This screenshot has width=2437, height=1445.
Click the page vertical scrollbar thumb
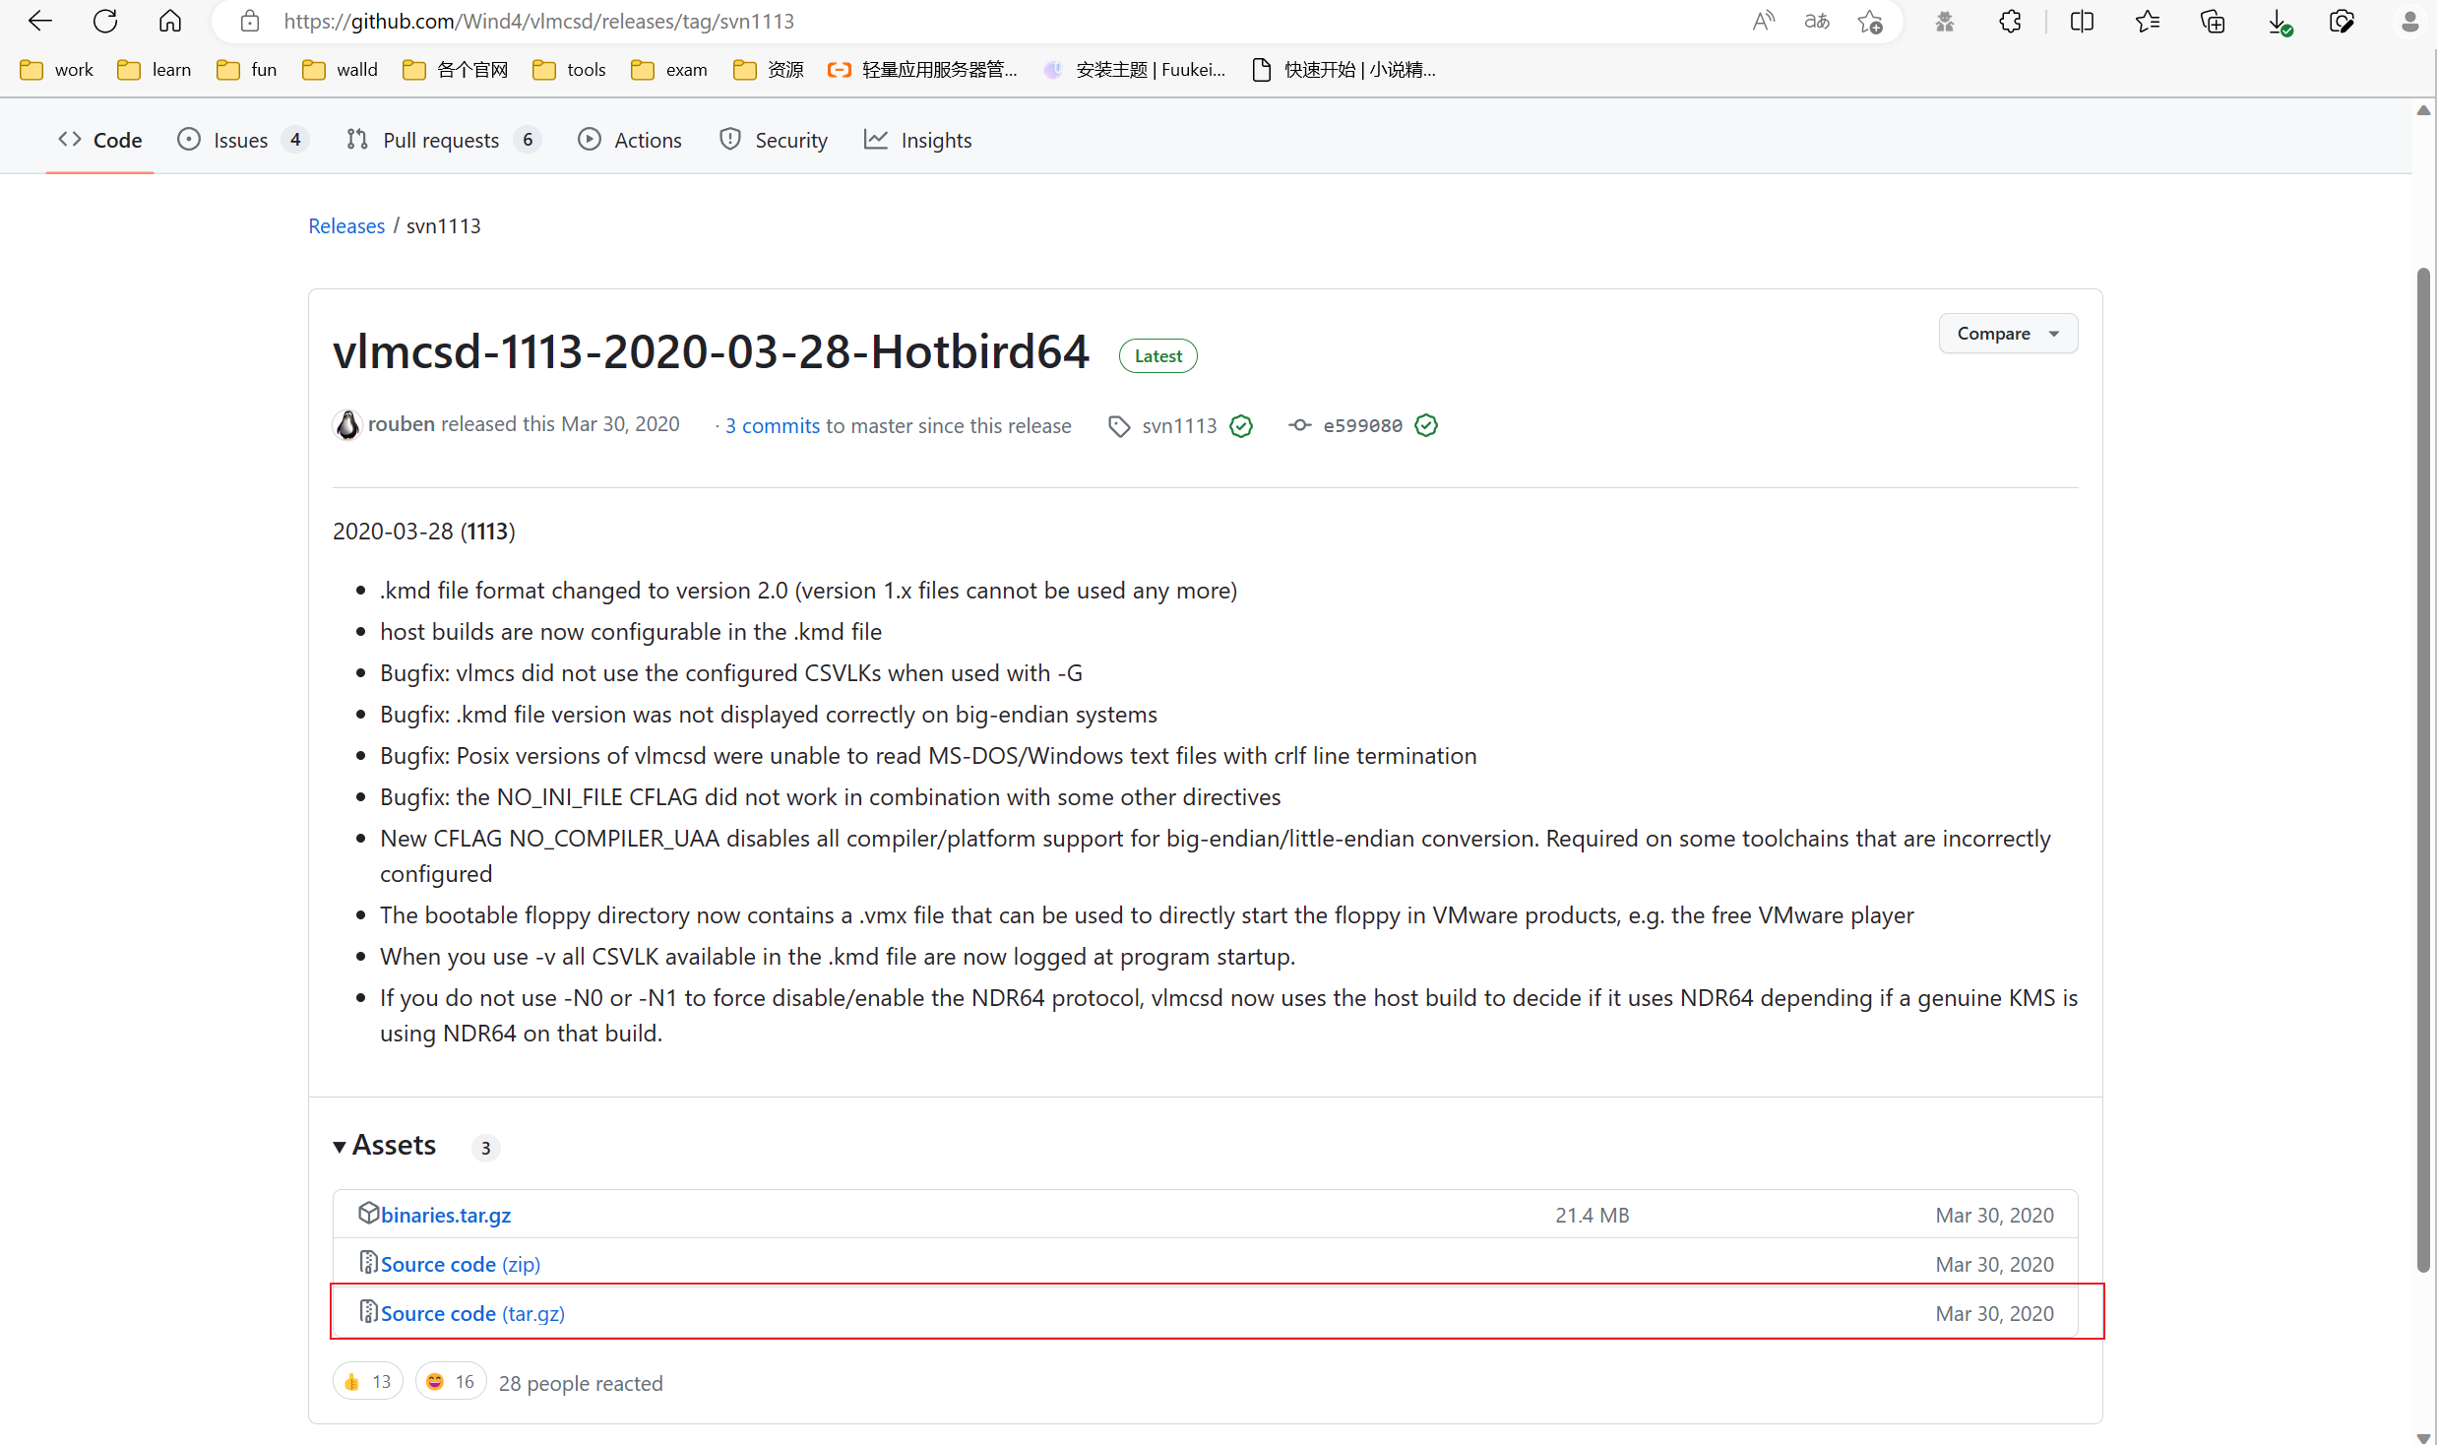tap(2422, 768)
